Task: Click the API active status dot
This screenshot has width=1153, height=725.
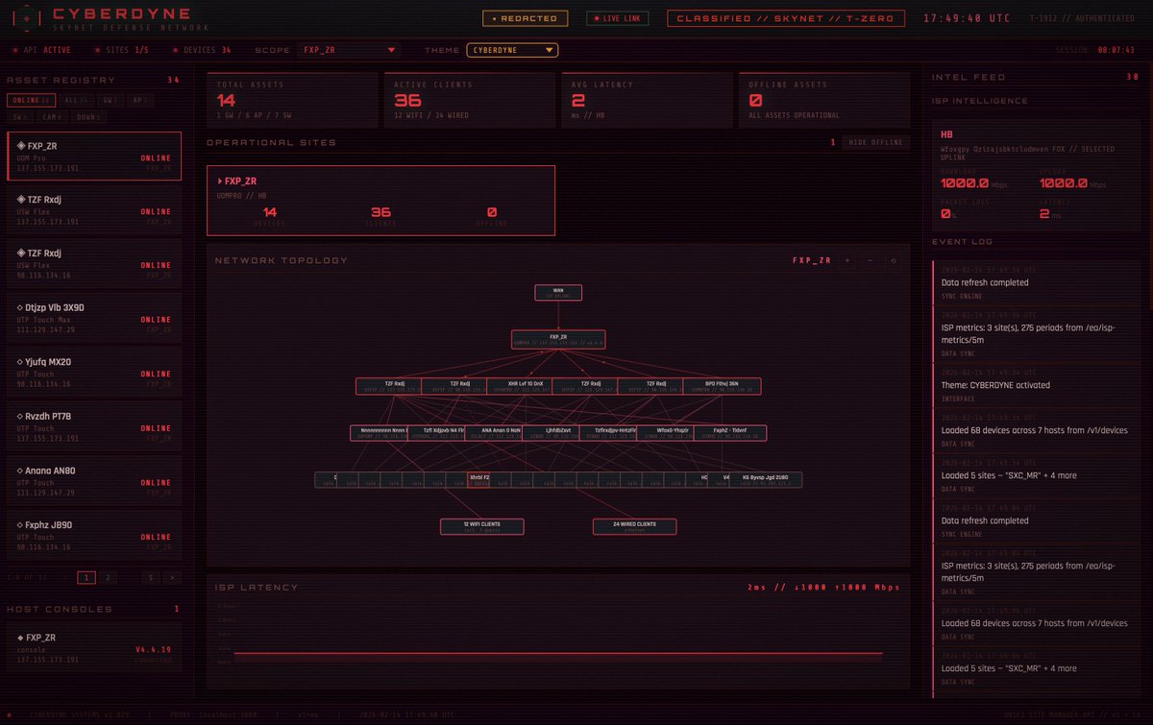Action: coord(15,50)
